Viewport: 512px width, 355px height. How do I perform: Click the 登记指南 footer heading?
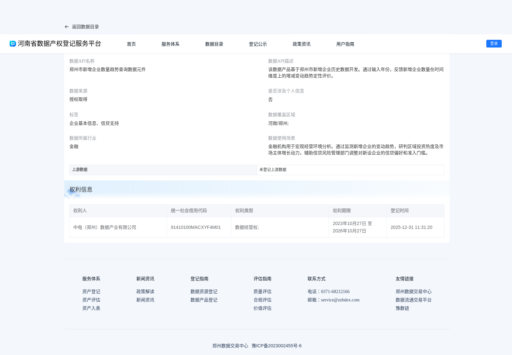click(199, 279)
